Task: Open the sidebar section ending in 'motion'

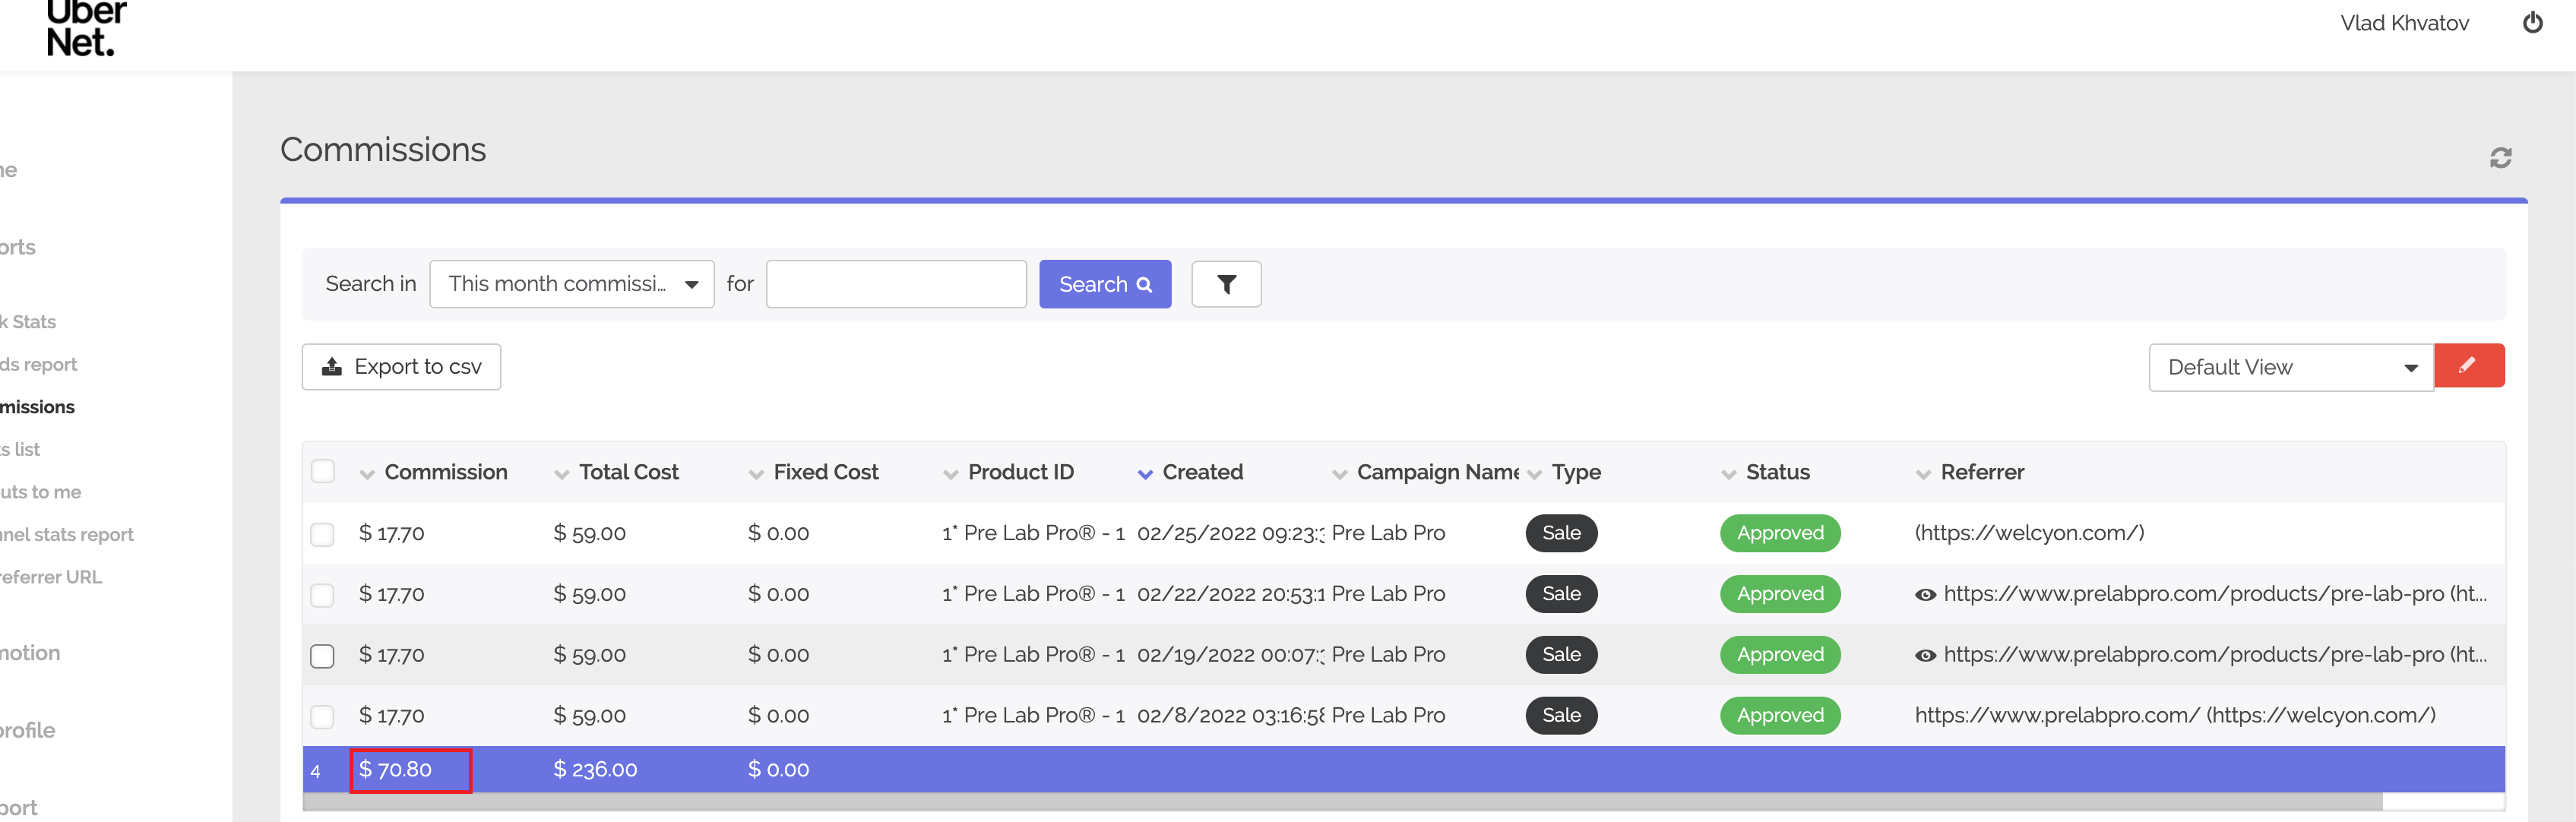Action: [x=30, y=653]
